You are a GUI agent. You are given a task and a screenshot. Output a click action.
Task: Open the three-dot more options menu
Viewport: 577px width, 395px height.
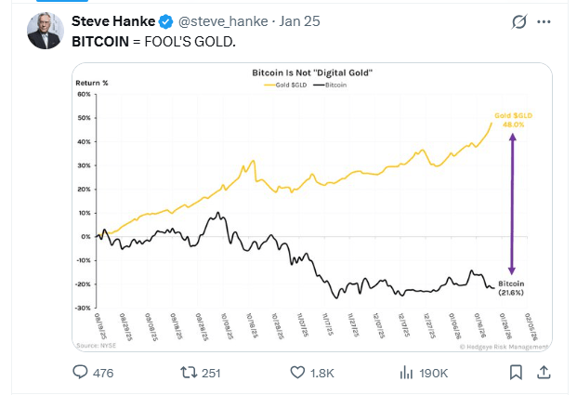[552, 20]
